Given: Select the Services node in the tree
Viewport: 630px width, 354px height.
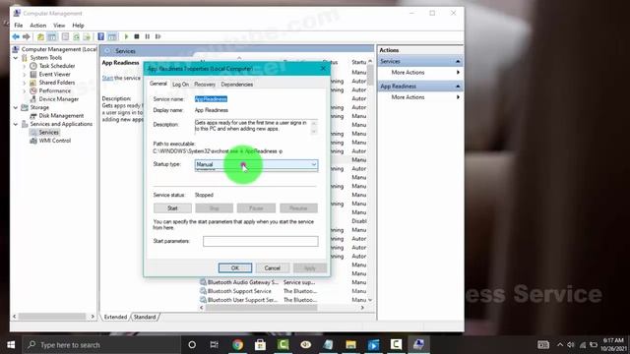Looking at the screenshot, I should [48, 133].
